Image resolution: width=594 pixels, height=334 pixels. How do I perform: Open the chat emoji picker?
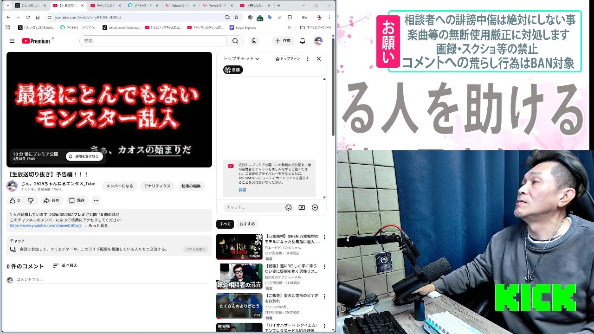(x=289, y=207)
